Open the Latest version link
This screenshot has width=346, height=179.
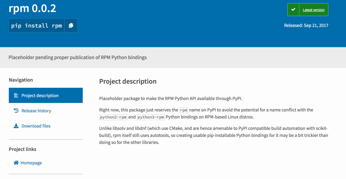tap(313, 10)
